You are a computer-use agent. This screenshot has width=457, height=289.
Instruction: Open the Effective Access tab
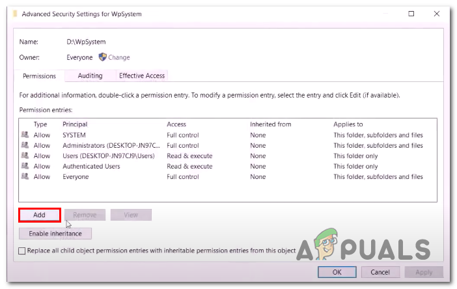pos(141,76)
